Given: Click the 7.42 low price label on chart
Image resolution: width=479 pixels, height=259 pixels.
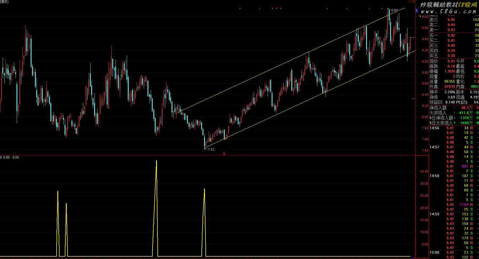Looking at the screenshot, I should click(211, 149).
